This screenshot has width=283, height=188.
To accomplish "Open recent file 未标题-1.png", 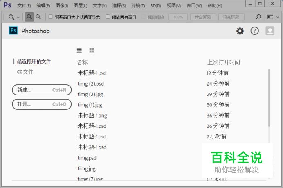I will pos(92,116).
